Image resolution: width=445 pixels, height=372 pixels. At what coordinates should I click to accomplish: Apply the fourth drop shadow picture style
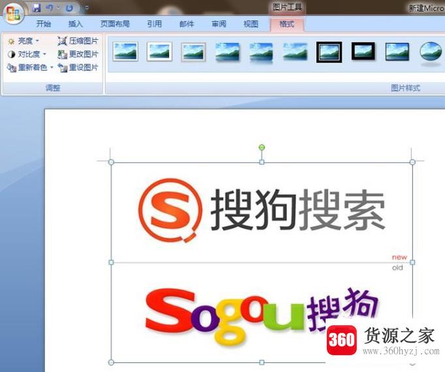click(227, 52)
